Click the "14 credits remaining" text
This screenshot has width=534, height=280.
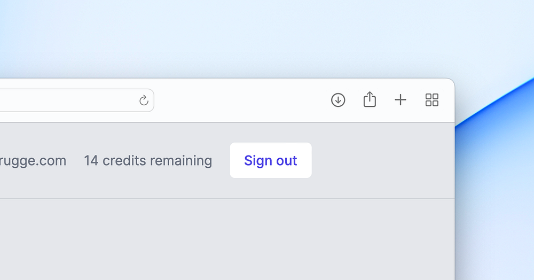tap(148, 160)
